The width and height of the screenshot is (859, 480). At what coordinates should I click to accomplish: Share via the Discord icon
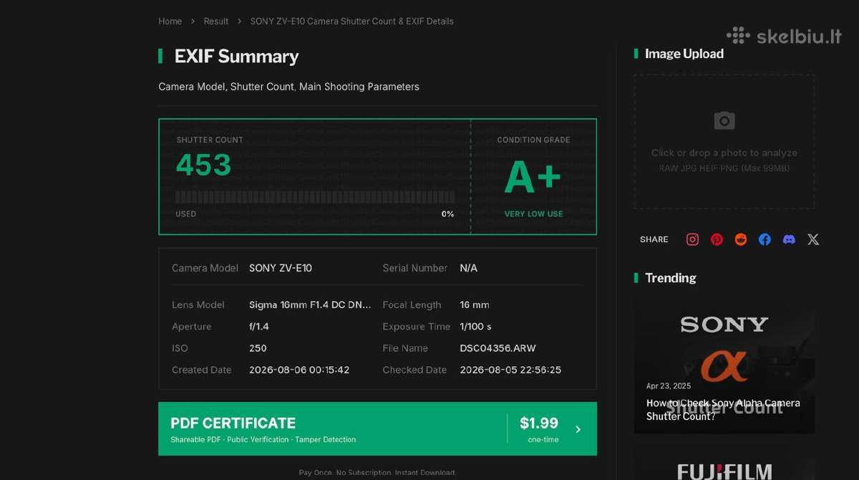click(x=789, y=239)
